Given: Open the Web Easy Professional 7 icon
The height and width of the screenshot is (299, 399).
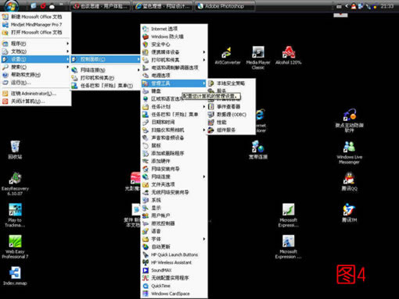Looking at the screenshot, I should pos(15,247).
